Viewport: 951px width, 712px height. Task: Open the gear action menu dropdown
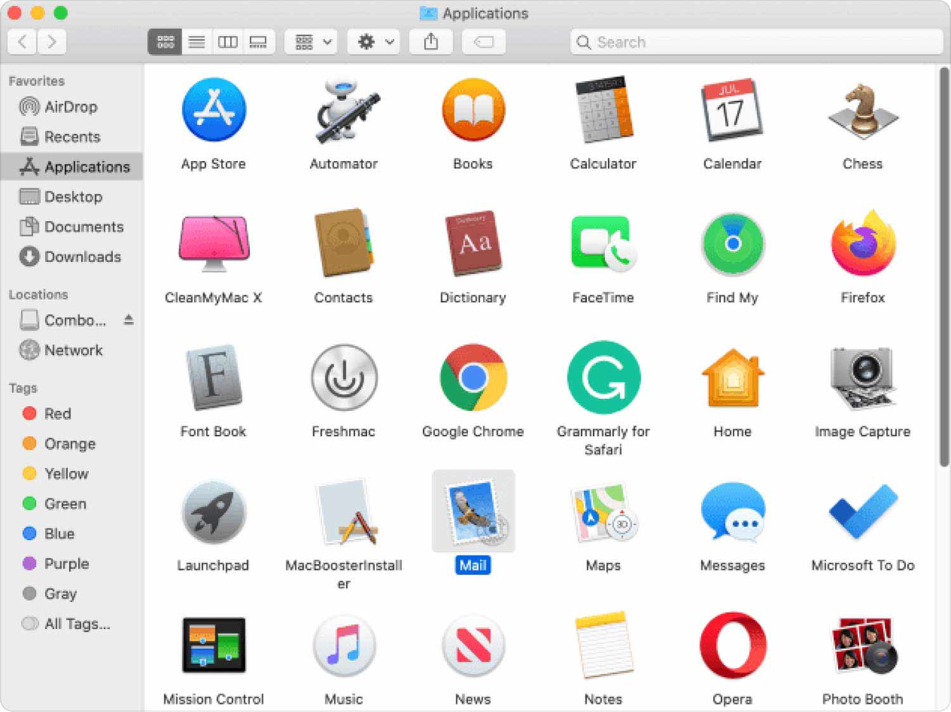click(374, 42)
